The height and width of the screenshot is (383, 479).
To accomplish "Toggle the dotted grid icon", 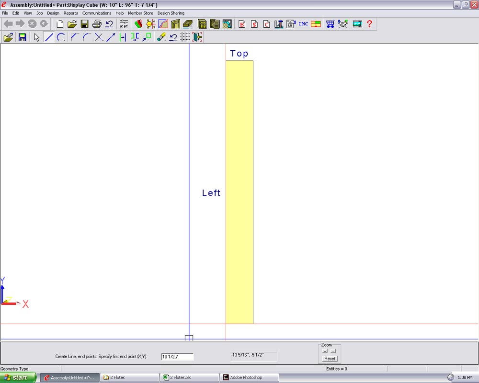I will pyautogui.click(x=185, y=37).
